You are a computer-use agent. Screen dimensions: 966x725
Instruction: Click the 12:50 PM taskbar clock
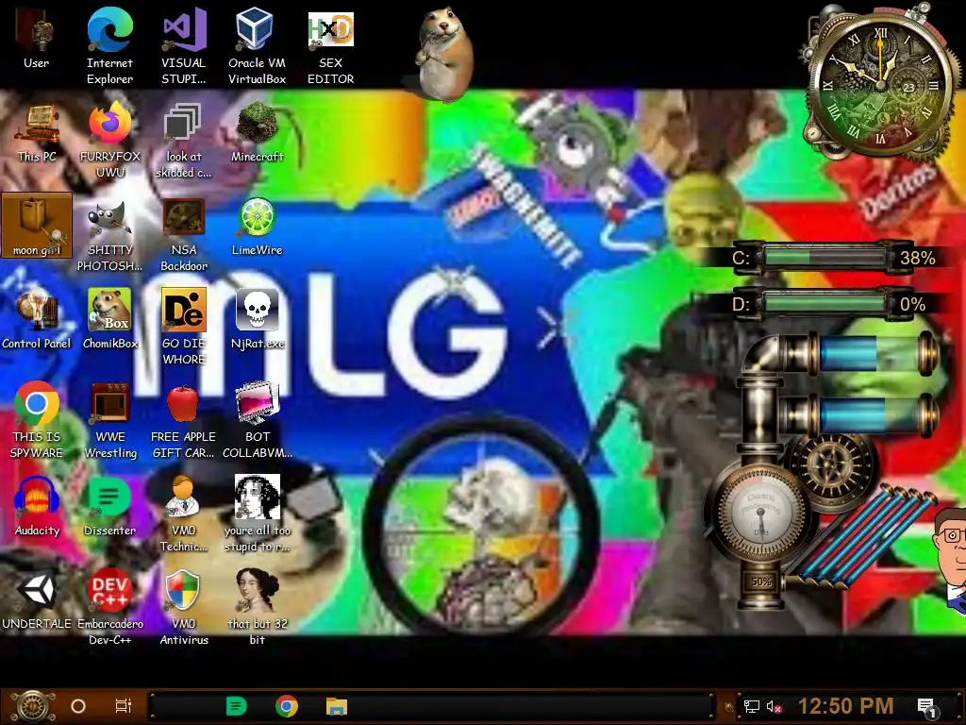[845, 706]
